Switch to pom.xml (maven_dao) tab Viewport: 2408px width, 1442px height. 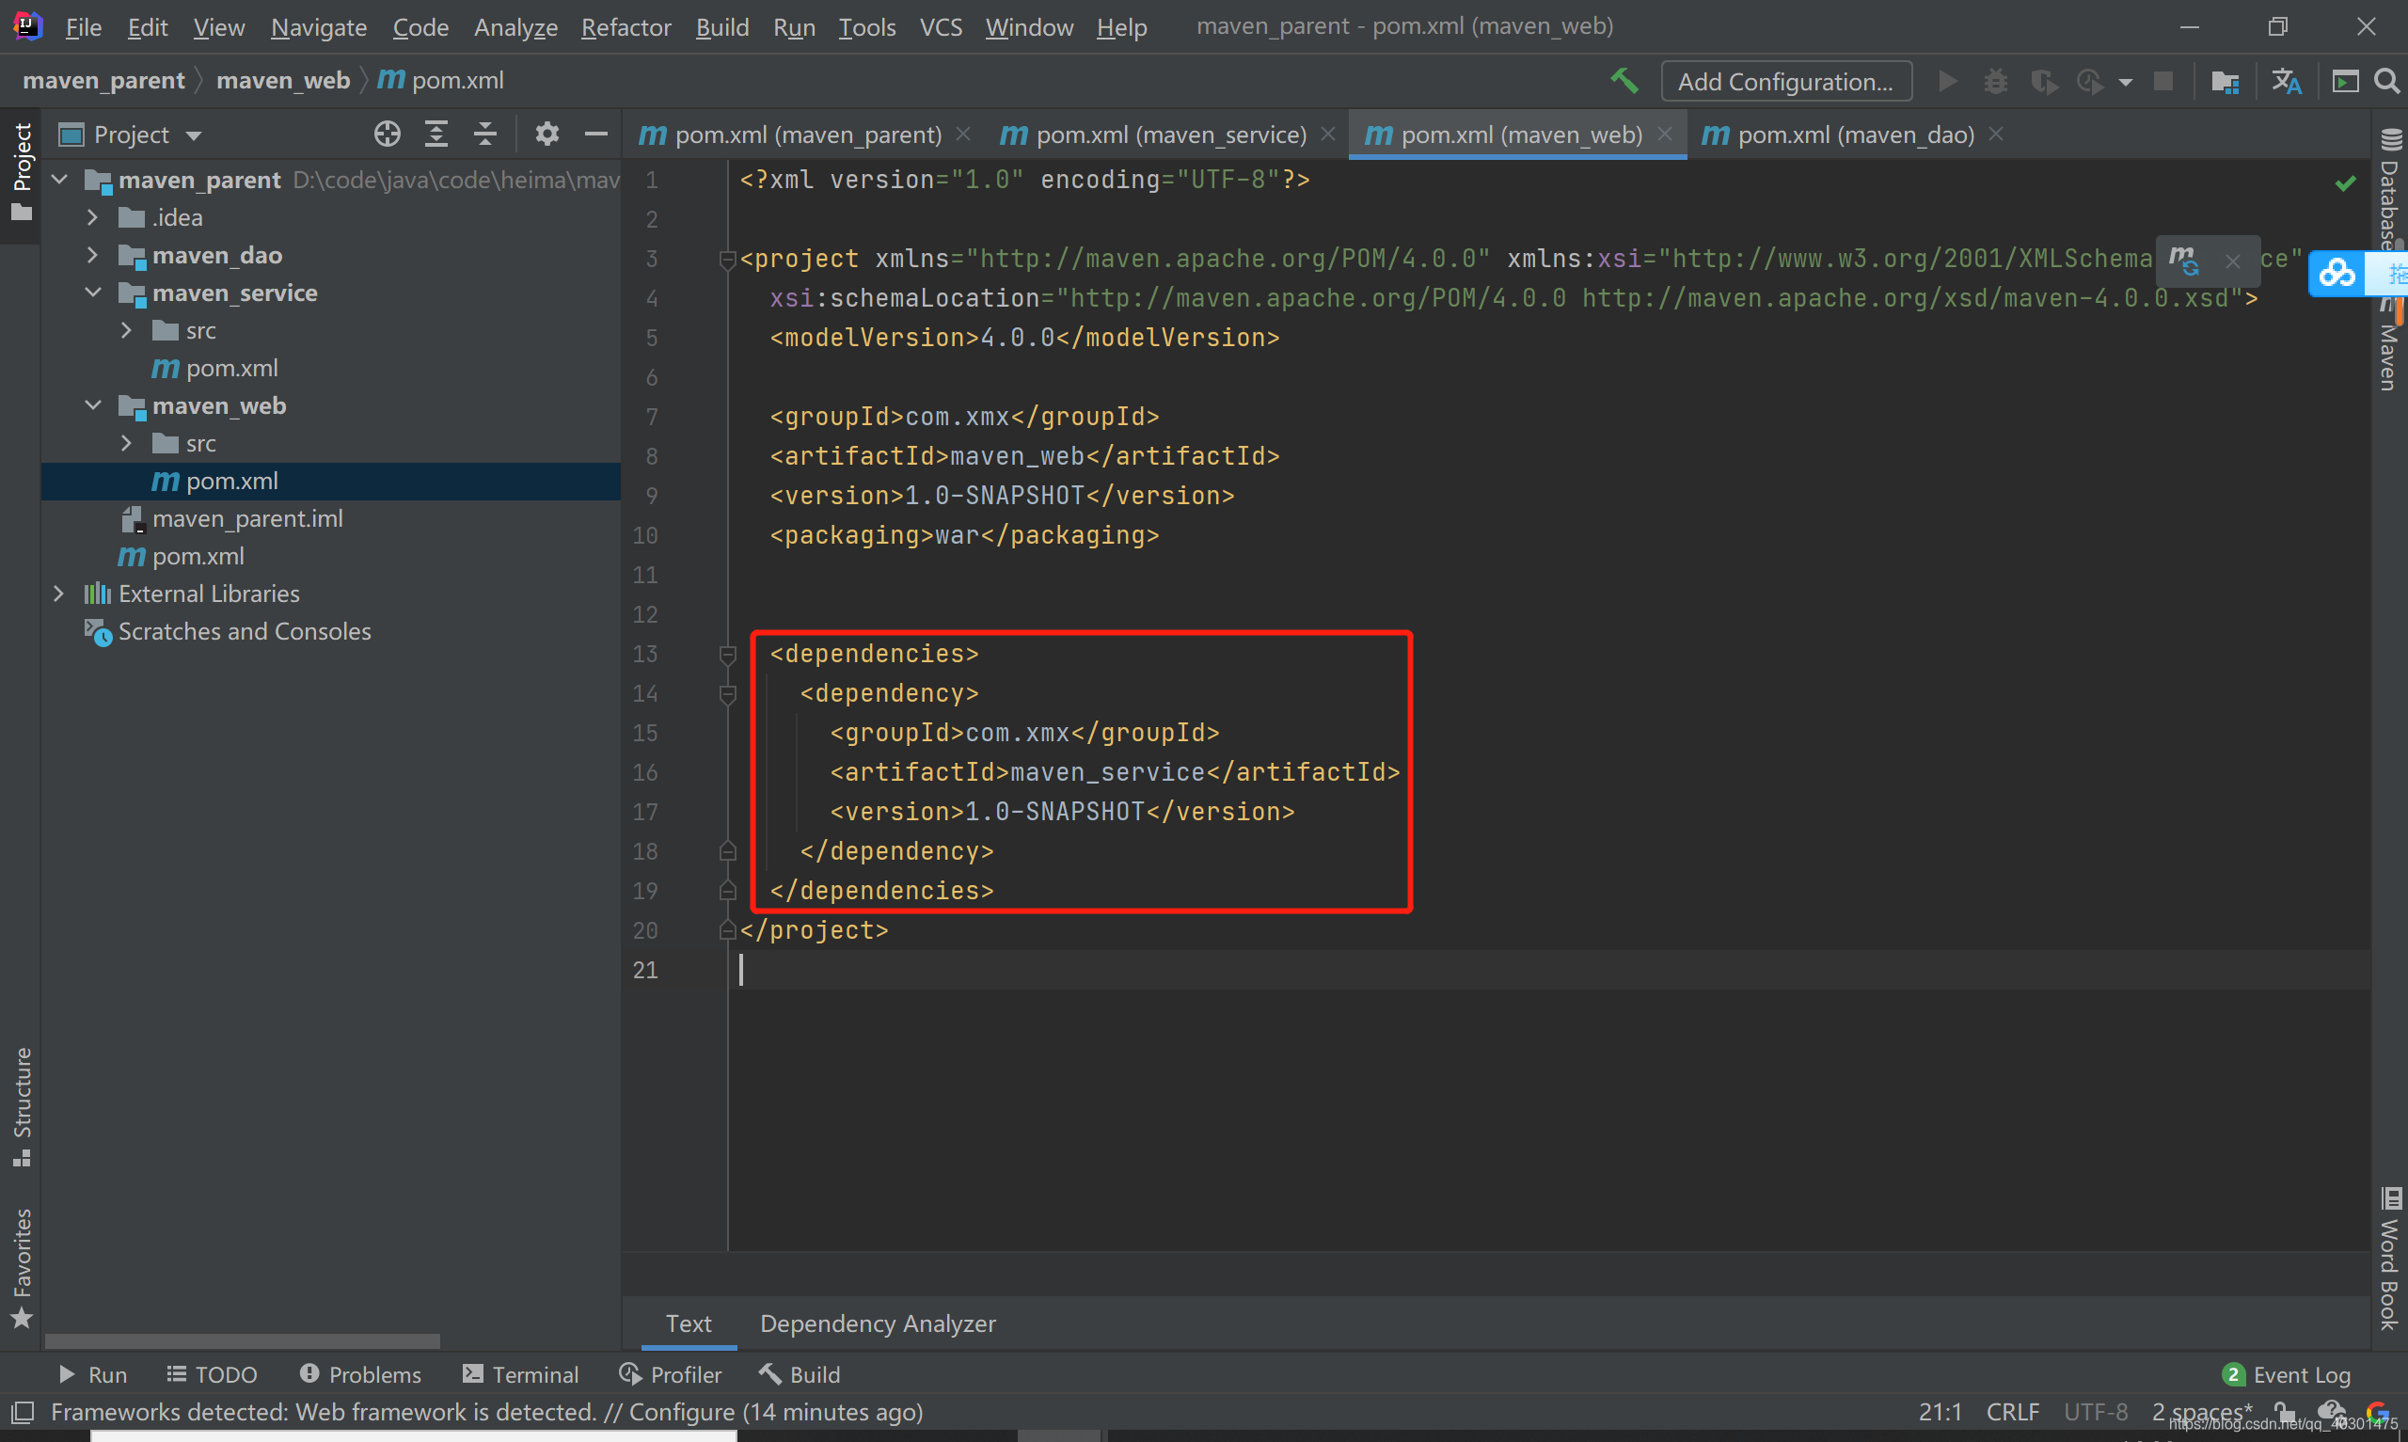point(1853,135)
